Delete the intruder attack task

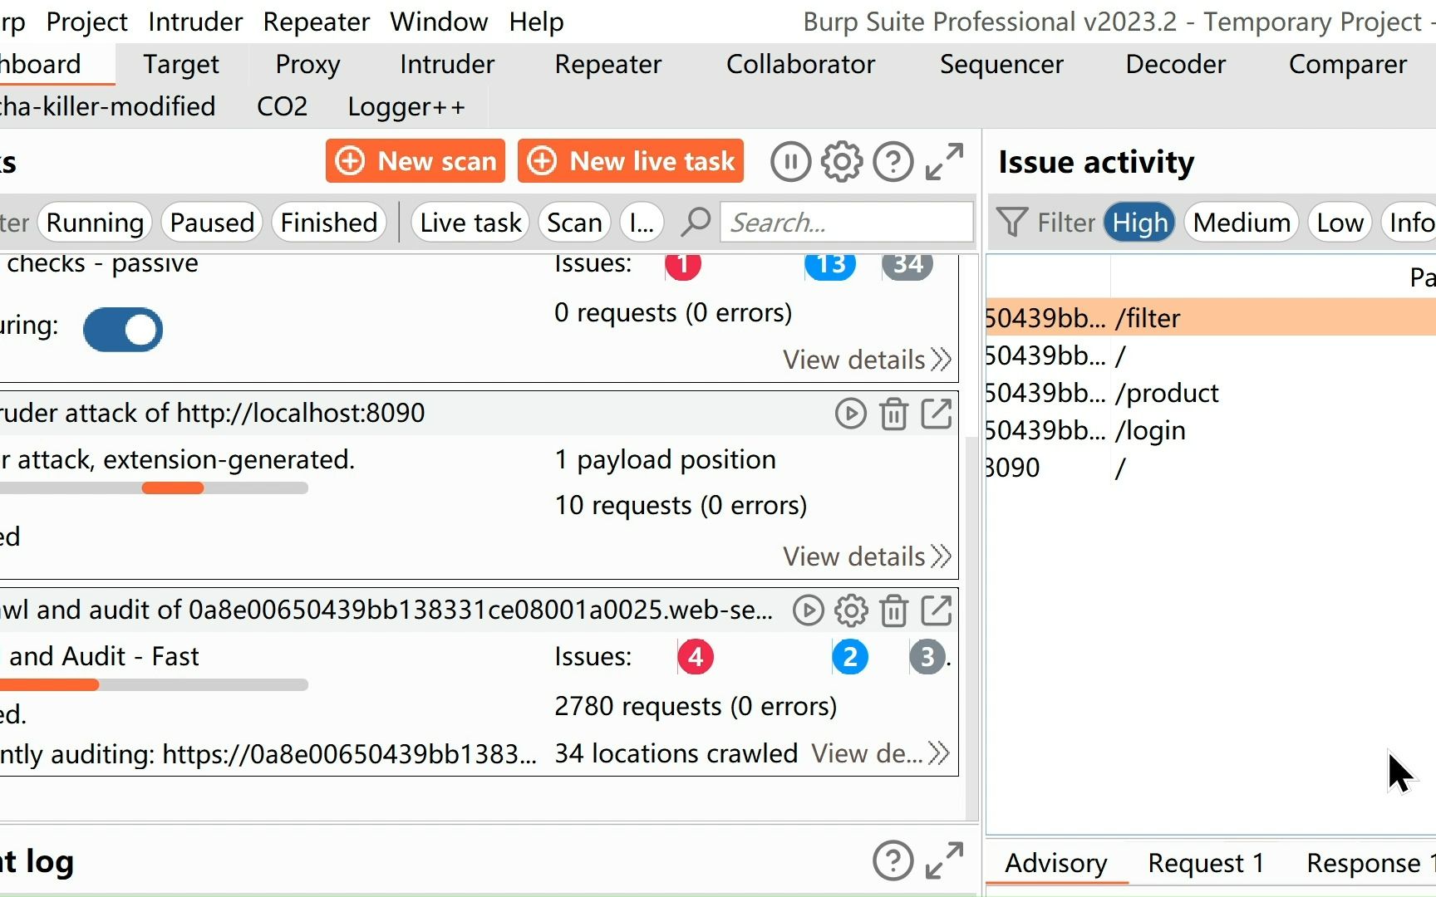click(x=893, y=414)
